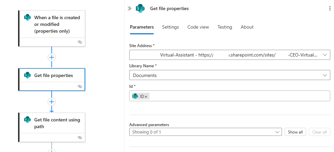334x152 pixels.
Task: Switch to the Settings tab
Action: click(170, 27)
